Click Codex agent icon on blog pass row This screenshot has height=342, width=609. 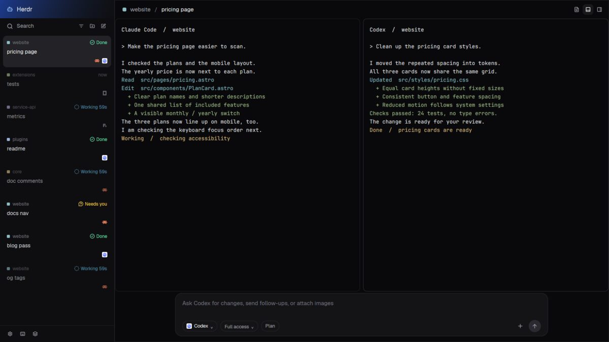[105, 254]
